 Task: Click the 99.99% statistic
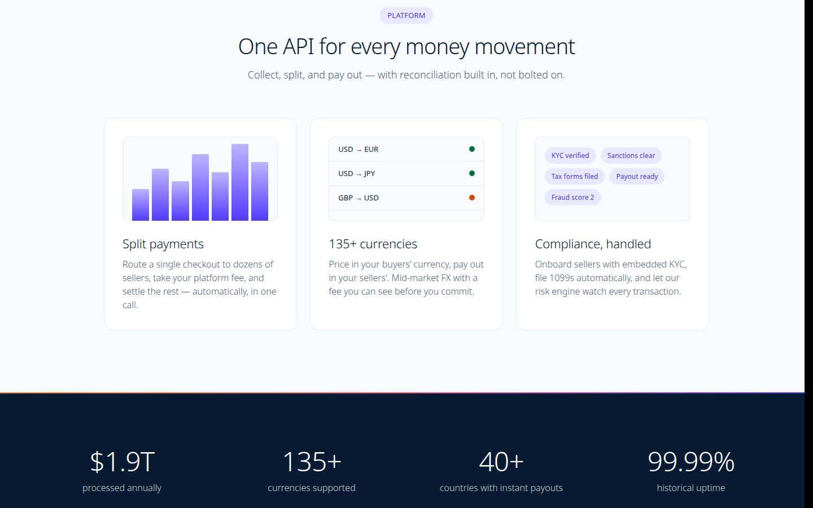[x=691, y=462]
